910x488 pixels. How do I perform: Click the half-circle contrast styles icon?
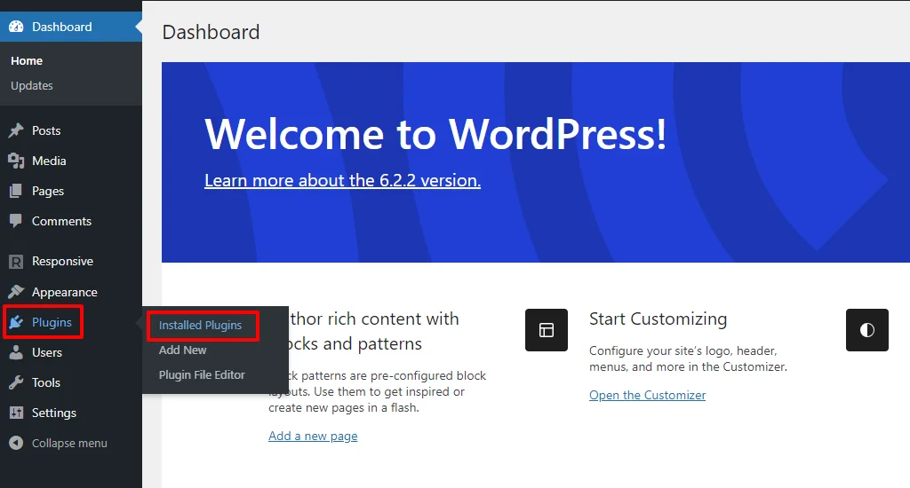(x=867, y=330)
